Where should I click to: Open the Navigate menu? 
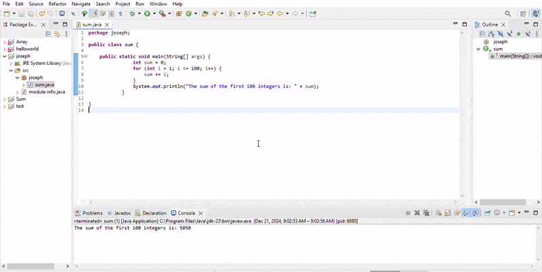(x=81, y=4)
